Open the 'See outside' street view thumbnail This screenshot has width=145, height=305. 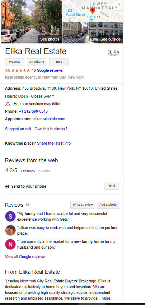pos(93,33)
